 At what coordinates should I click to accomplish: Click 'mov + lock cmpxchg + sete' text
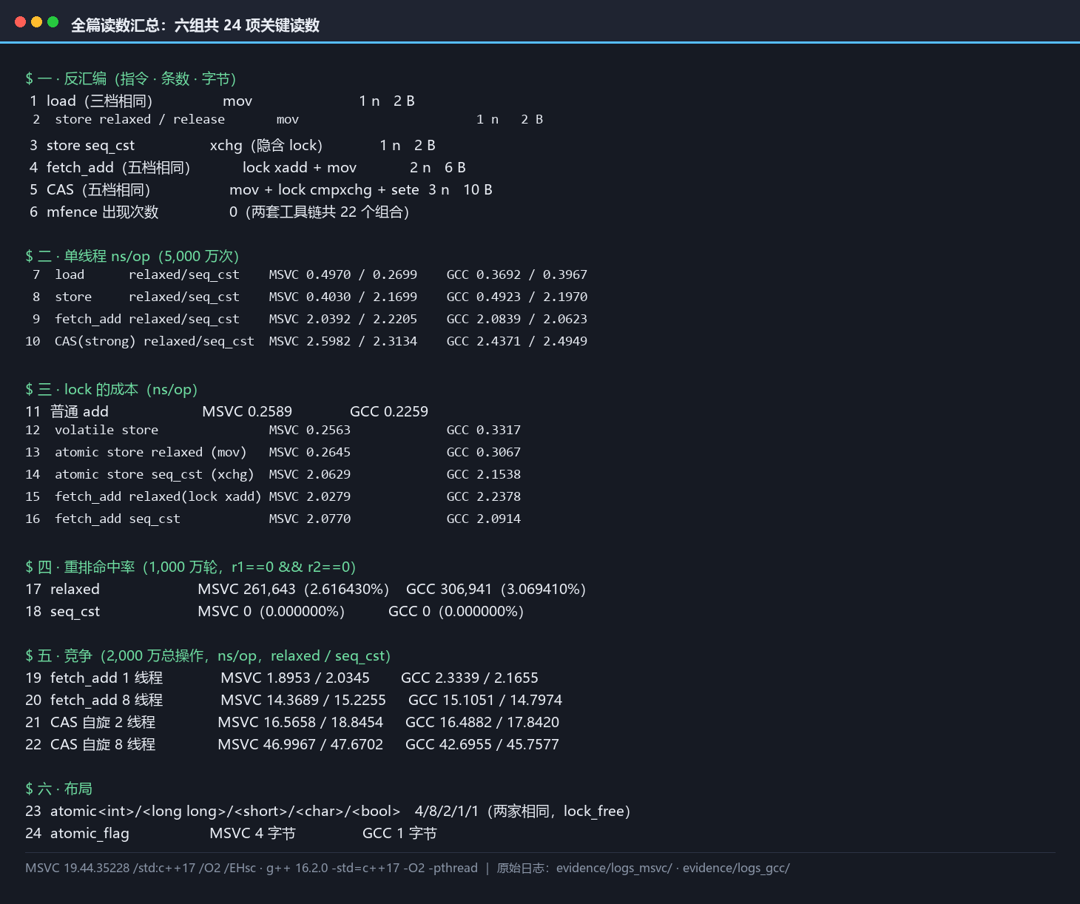pyautogui.click(x=324, y=189)
